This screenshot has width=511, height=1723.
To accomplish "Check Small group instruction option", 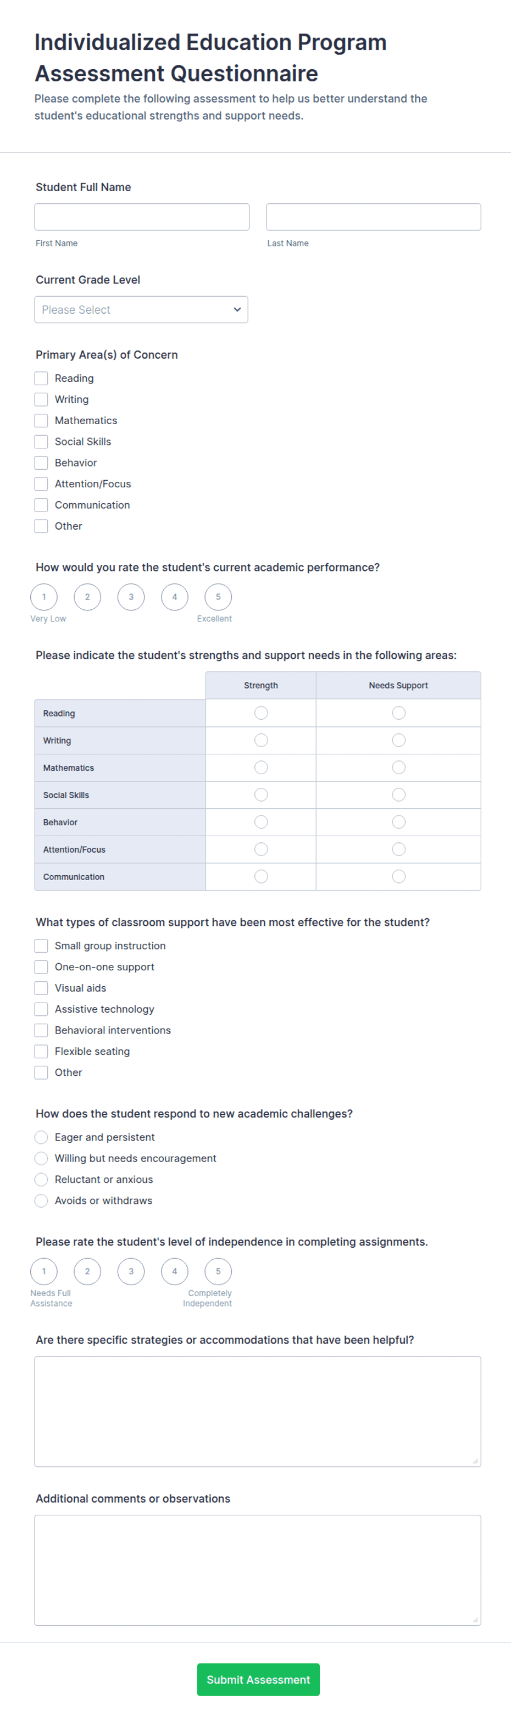I will coord(41,946).
